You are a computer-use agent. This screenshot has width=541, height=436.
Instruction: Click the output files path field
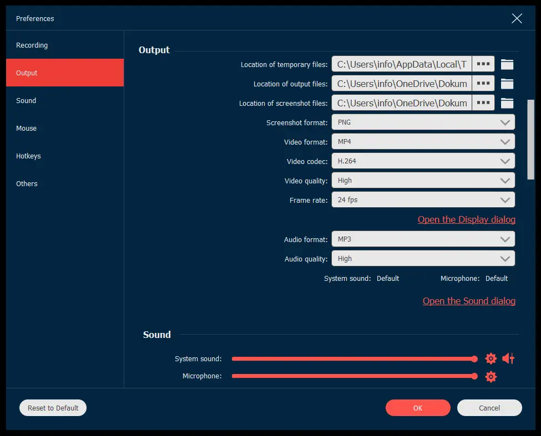pyautogui.click(x=402, y=83)
